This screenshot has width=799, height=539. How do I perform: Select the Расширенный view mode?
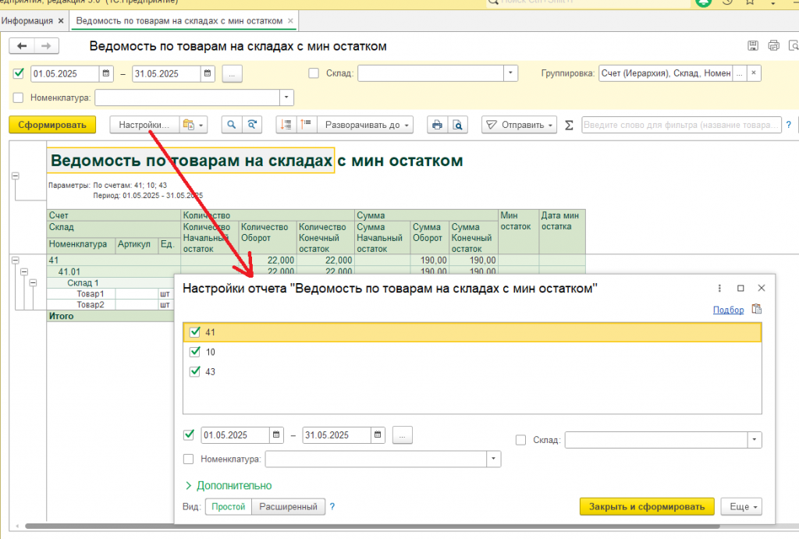pos(289,506)
